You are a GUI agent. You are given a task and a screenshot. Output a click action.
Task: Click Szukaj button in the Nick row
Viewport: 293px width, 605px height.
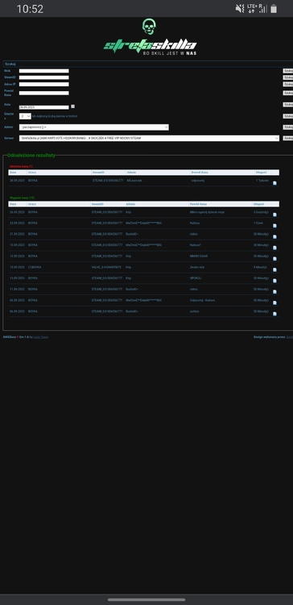click(288, 71)
